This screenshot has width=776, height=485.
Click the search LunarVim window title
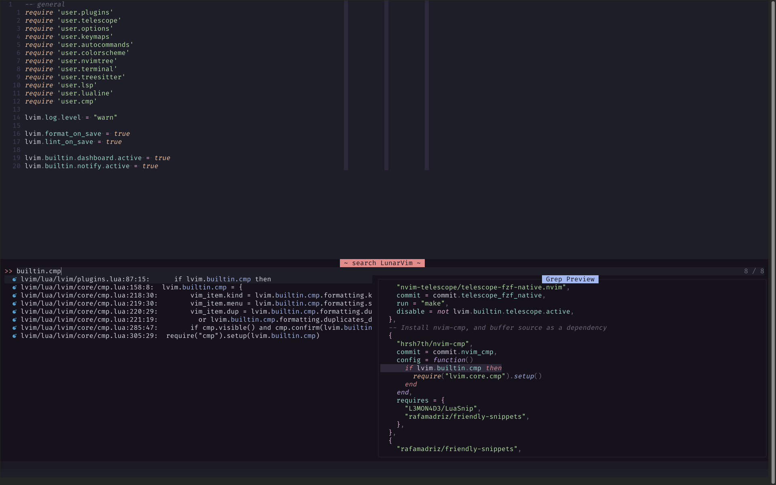coord(382,263)
